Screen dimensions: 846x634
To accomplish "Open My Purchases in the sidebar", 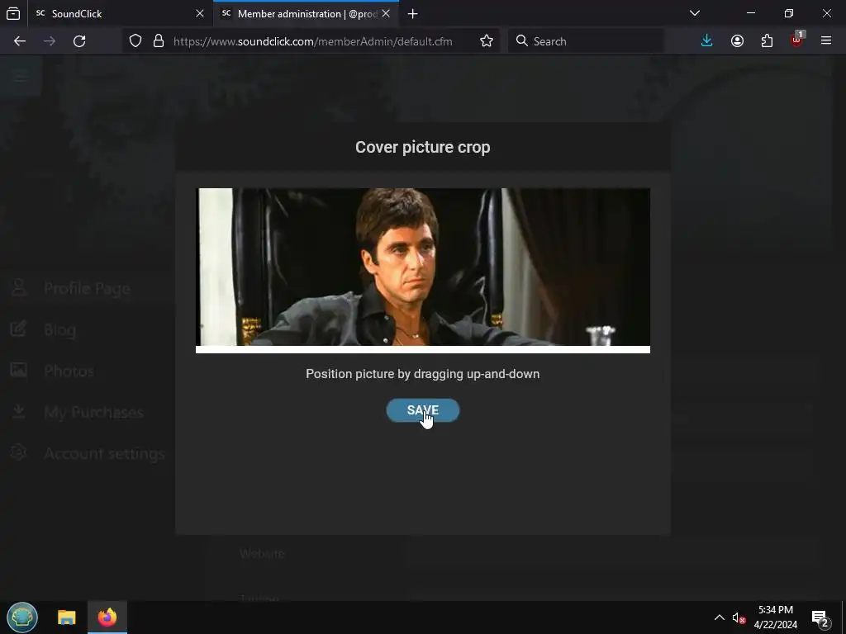I will point(94,413).
